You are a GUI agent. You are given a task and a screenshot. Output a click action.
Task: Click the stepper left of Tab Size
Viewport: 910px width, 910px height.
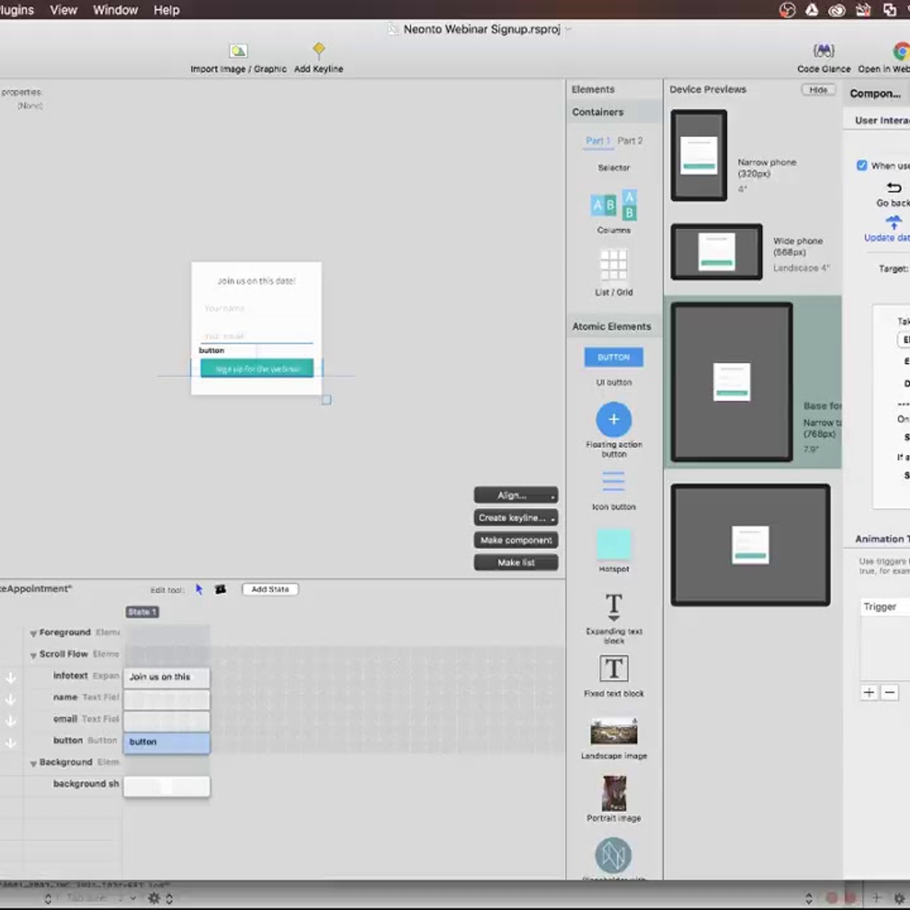[48, 899]
